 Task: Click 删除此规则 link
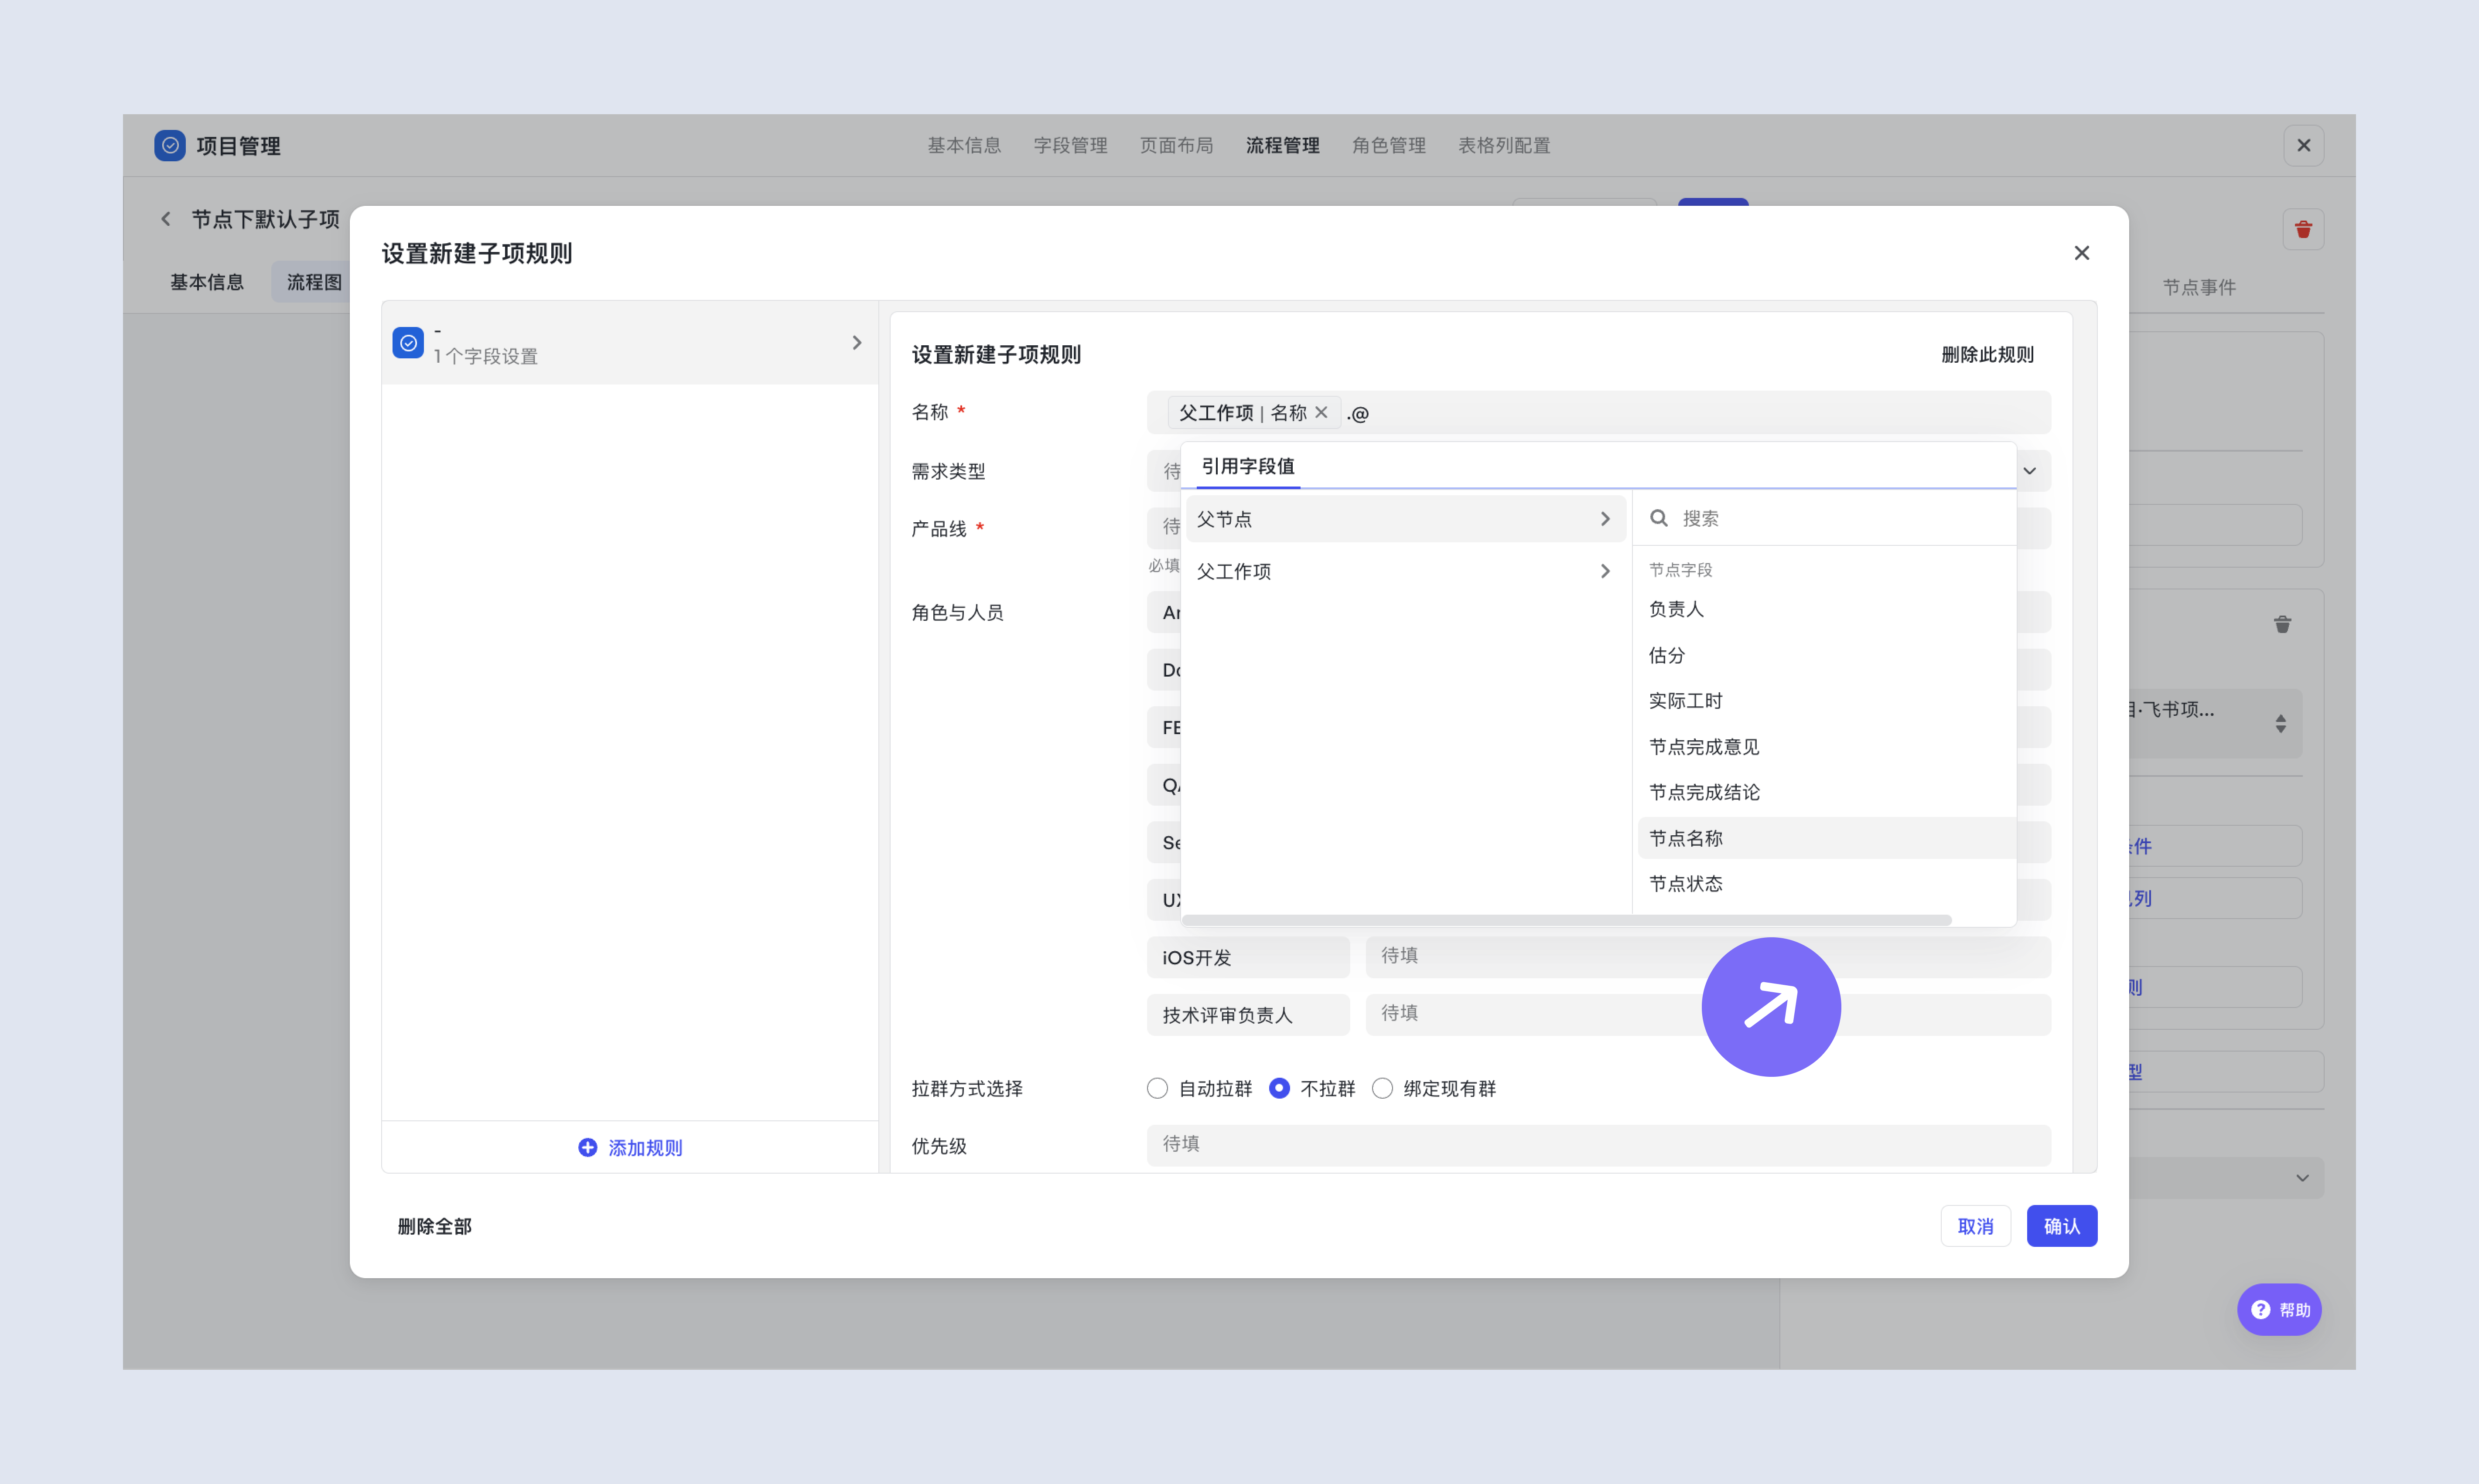(1988, 354)
